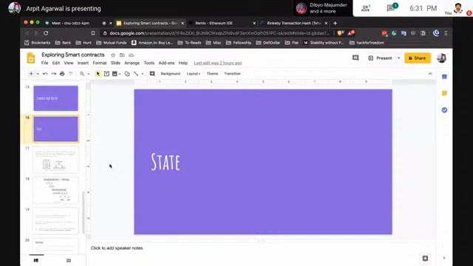Select slide 19 thumbnail
Viewport: 473px width, 266px height.
(x=56, y=221)
